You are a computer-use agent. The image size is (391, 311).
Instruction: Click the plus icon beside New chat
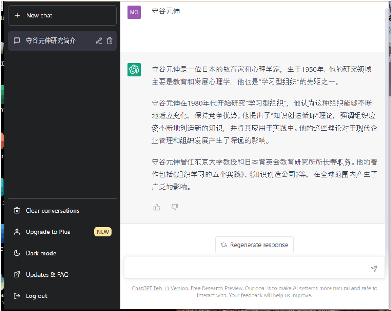coord(17,15)
